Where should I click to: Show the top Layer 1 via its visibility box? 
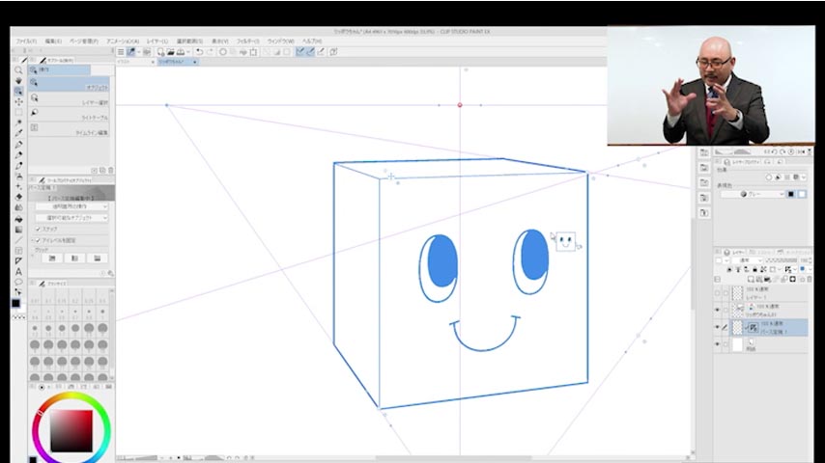point(718,292)
